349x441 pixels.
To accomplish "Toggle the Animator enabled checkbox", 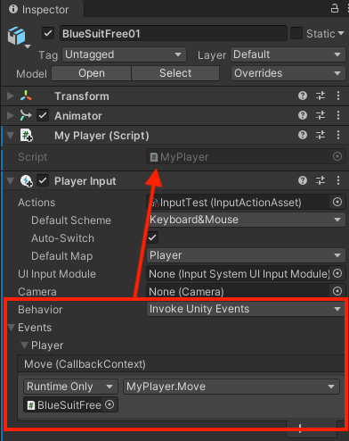I will [x=43, y=115].
